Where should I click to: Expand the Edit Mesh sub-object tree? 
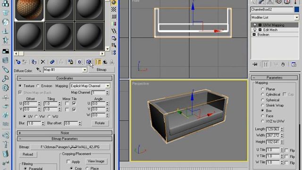click(x=260, y=30)
